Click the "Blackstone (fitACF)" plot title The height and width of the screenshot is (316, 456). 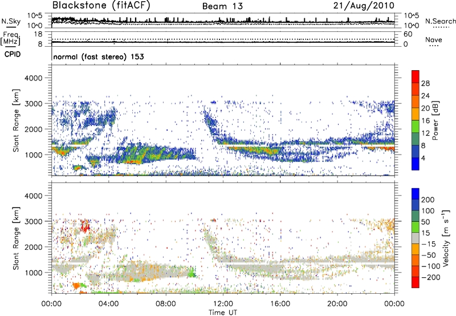pyautogui.click(x=101, y=6)
